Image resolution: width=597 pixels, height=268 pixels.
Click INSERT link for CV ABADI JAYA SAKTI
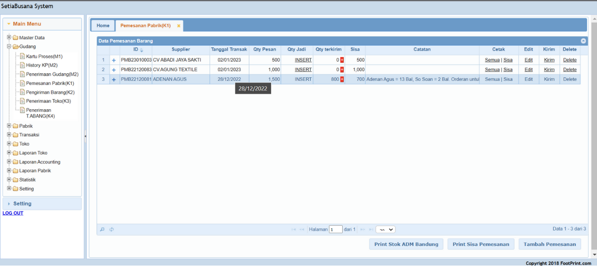click(303, 60)
